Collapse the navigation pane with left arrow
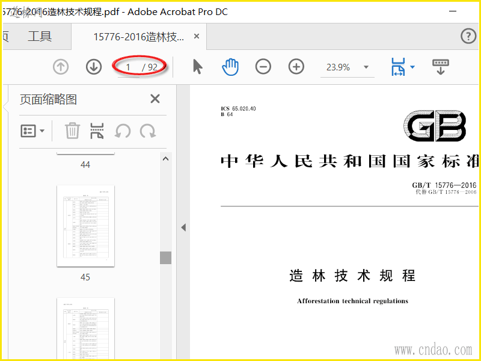 (x=183, y=227)
